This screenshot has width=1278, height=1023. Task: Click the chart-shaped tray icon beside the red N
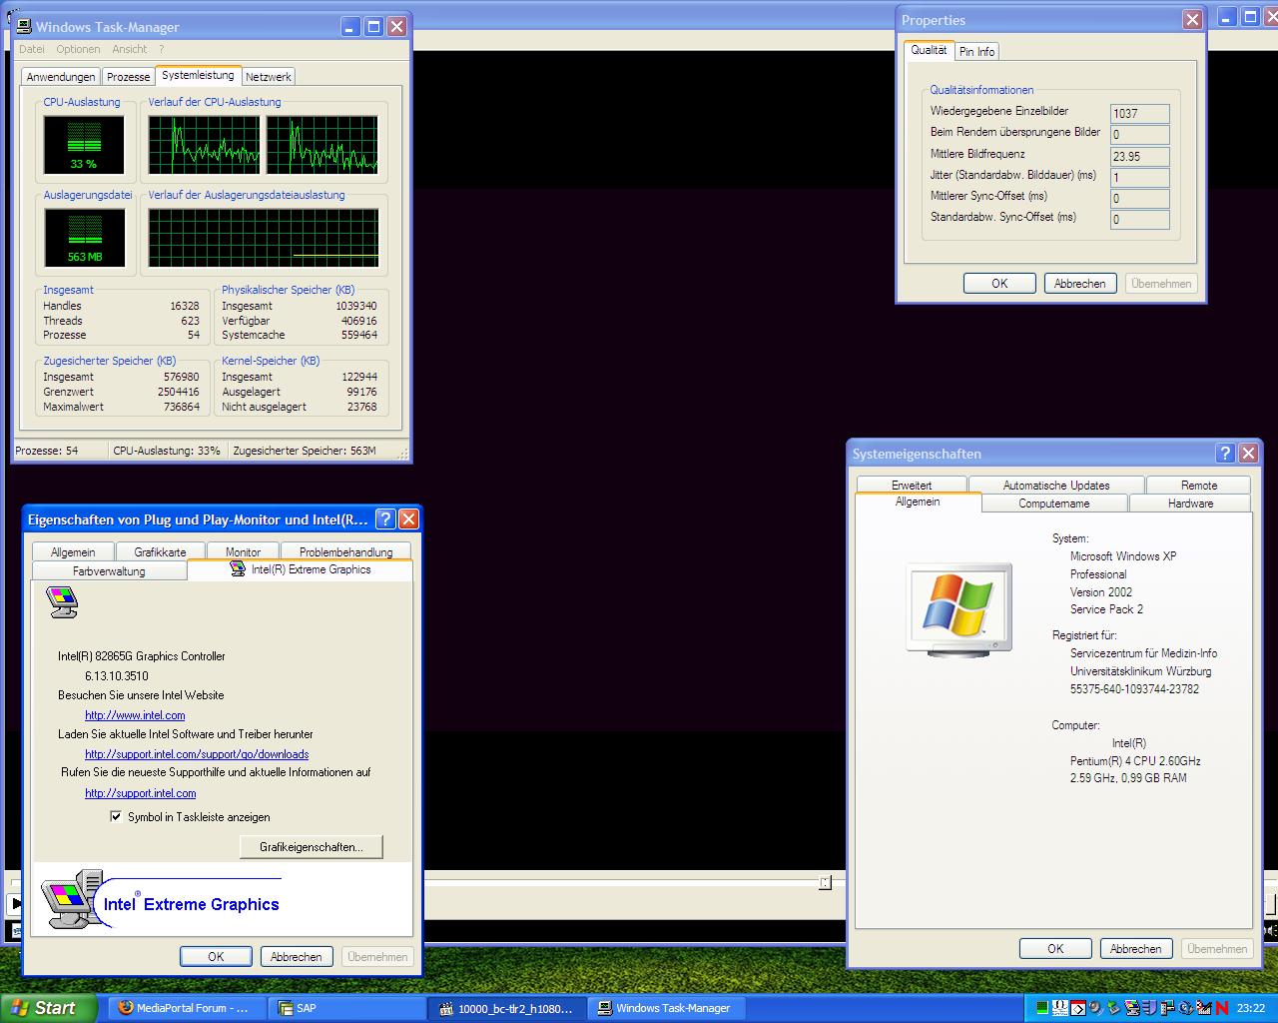[x=1204, y=1008]
